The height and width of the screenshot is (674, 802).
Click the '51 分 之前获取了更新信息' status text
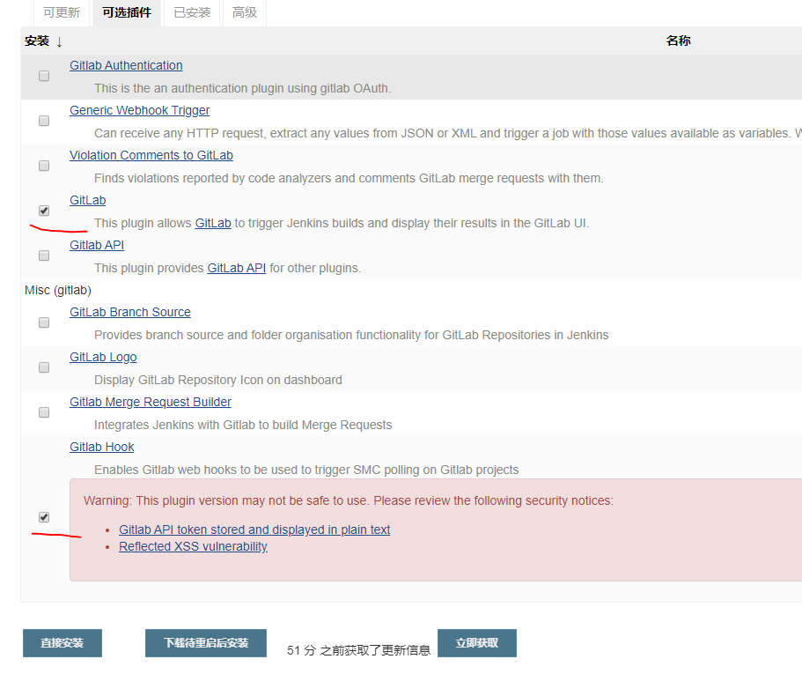tap(358, 650)
